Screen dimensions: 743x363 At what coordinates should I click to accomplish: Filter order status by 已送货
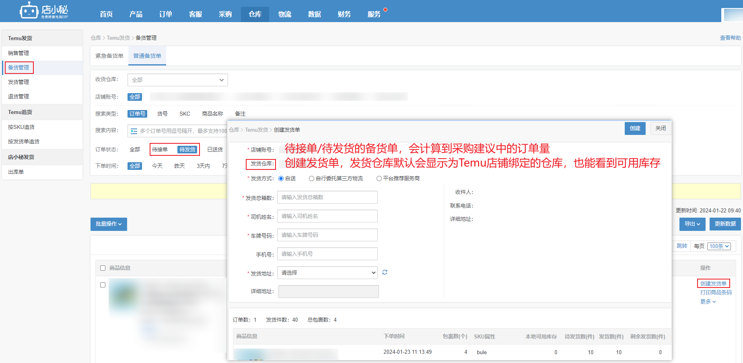point(215,149)
